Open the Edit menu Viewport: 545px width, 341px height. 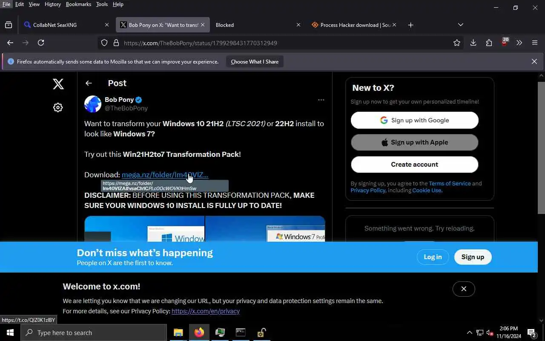coord(20,4)
